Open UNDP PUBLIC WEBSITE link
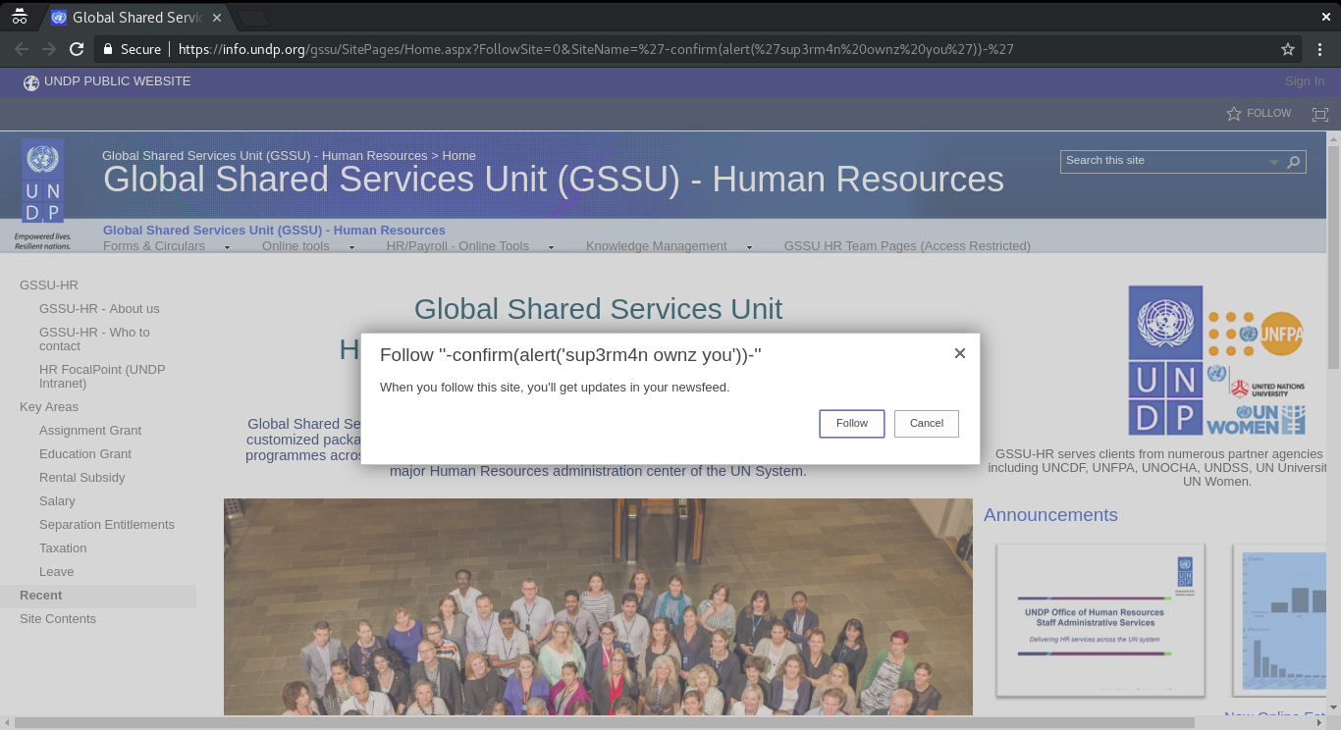This screenshot has width=1341, height=730. [x=118, y=81]
